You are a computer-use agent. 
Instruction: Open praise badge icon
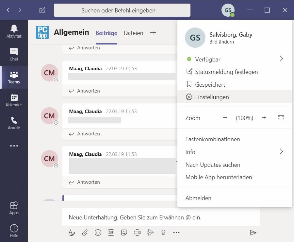[163, 233]
